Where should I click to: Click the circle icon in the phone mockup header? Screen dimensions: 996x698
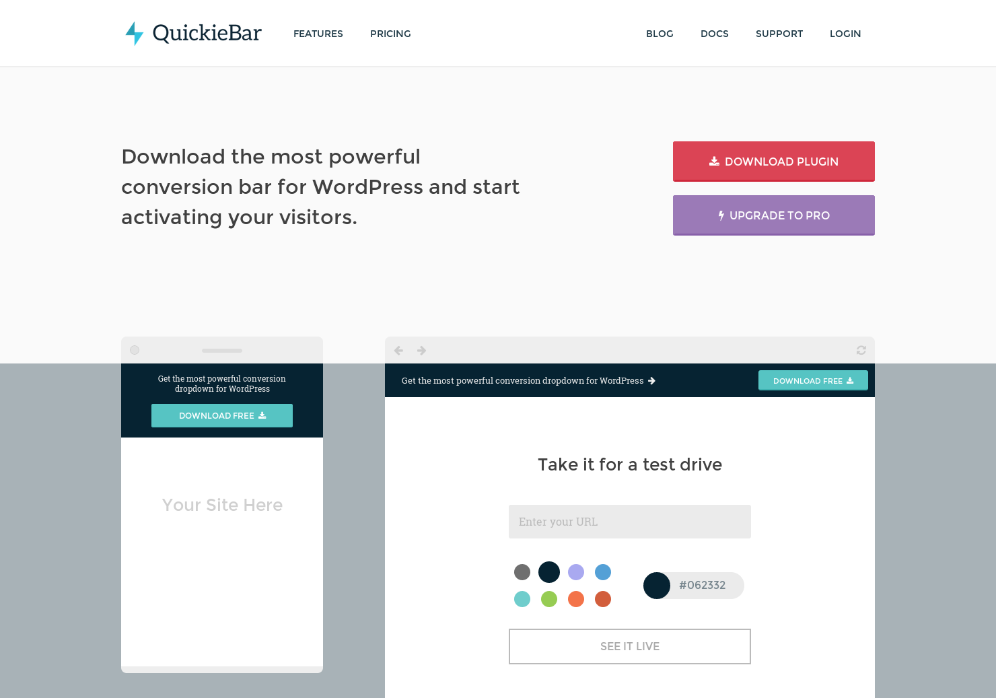pos(135,349)
